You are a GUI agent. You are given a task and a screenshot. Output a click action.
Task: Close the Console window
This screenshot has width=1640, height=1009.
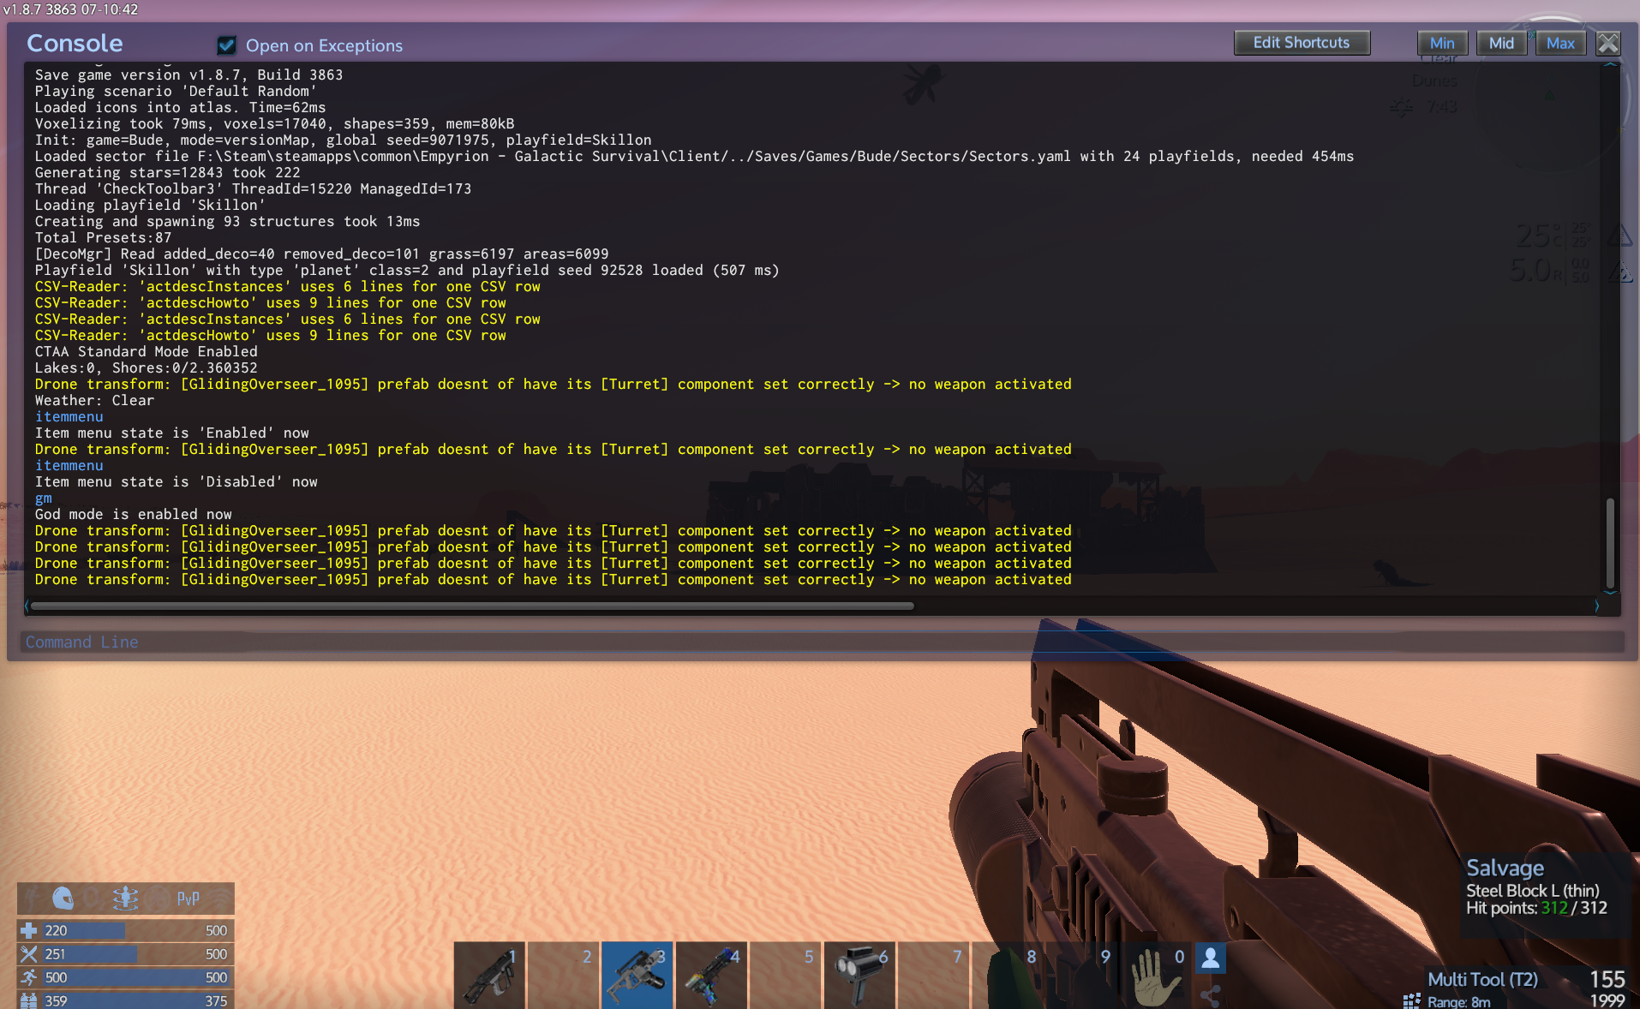coord(1608,43)
